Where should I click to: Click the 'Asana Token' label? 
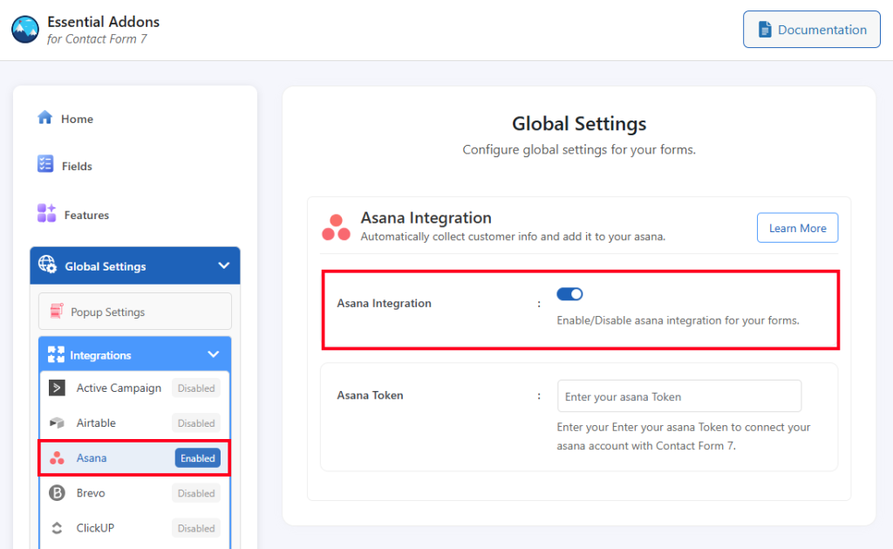[370, 395]
